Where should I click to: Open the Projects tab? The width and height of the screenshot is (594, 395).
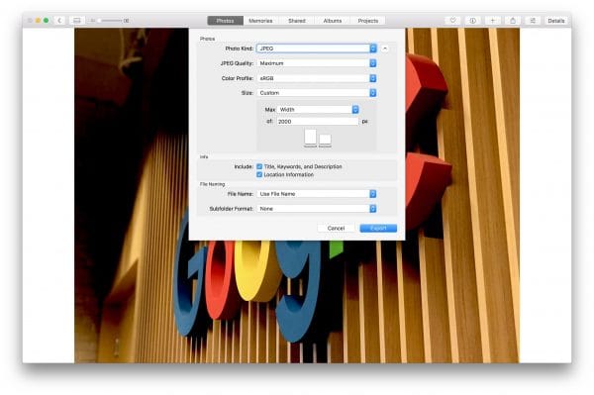click(368, 21)
